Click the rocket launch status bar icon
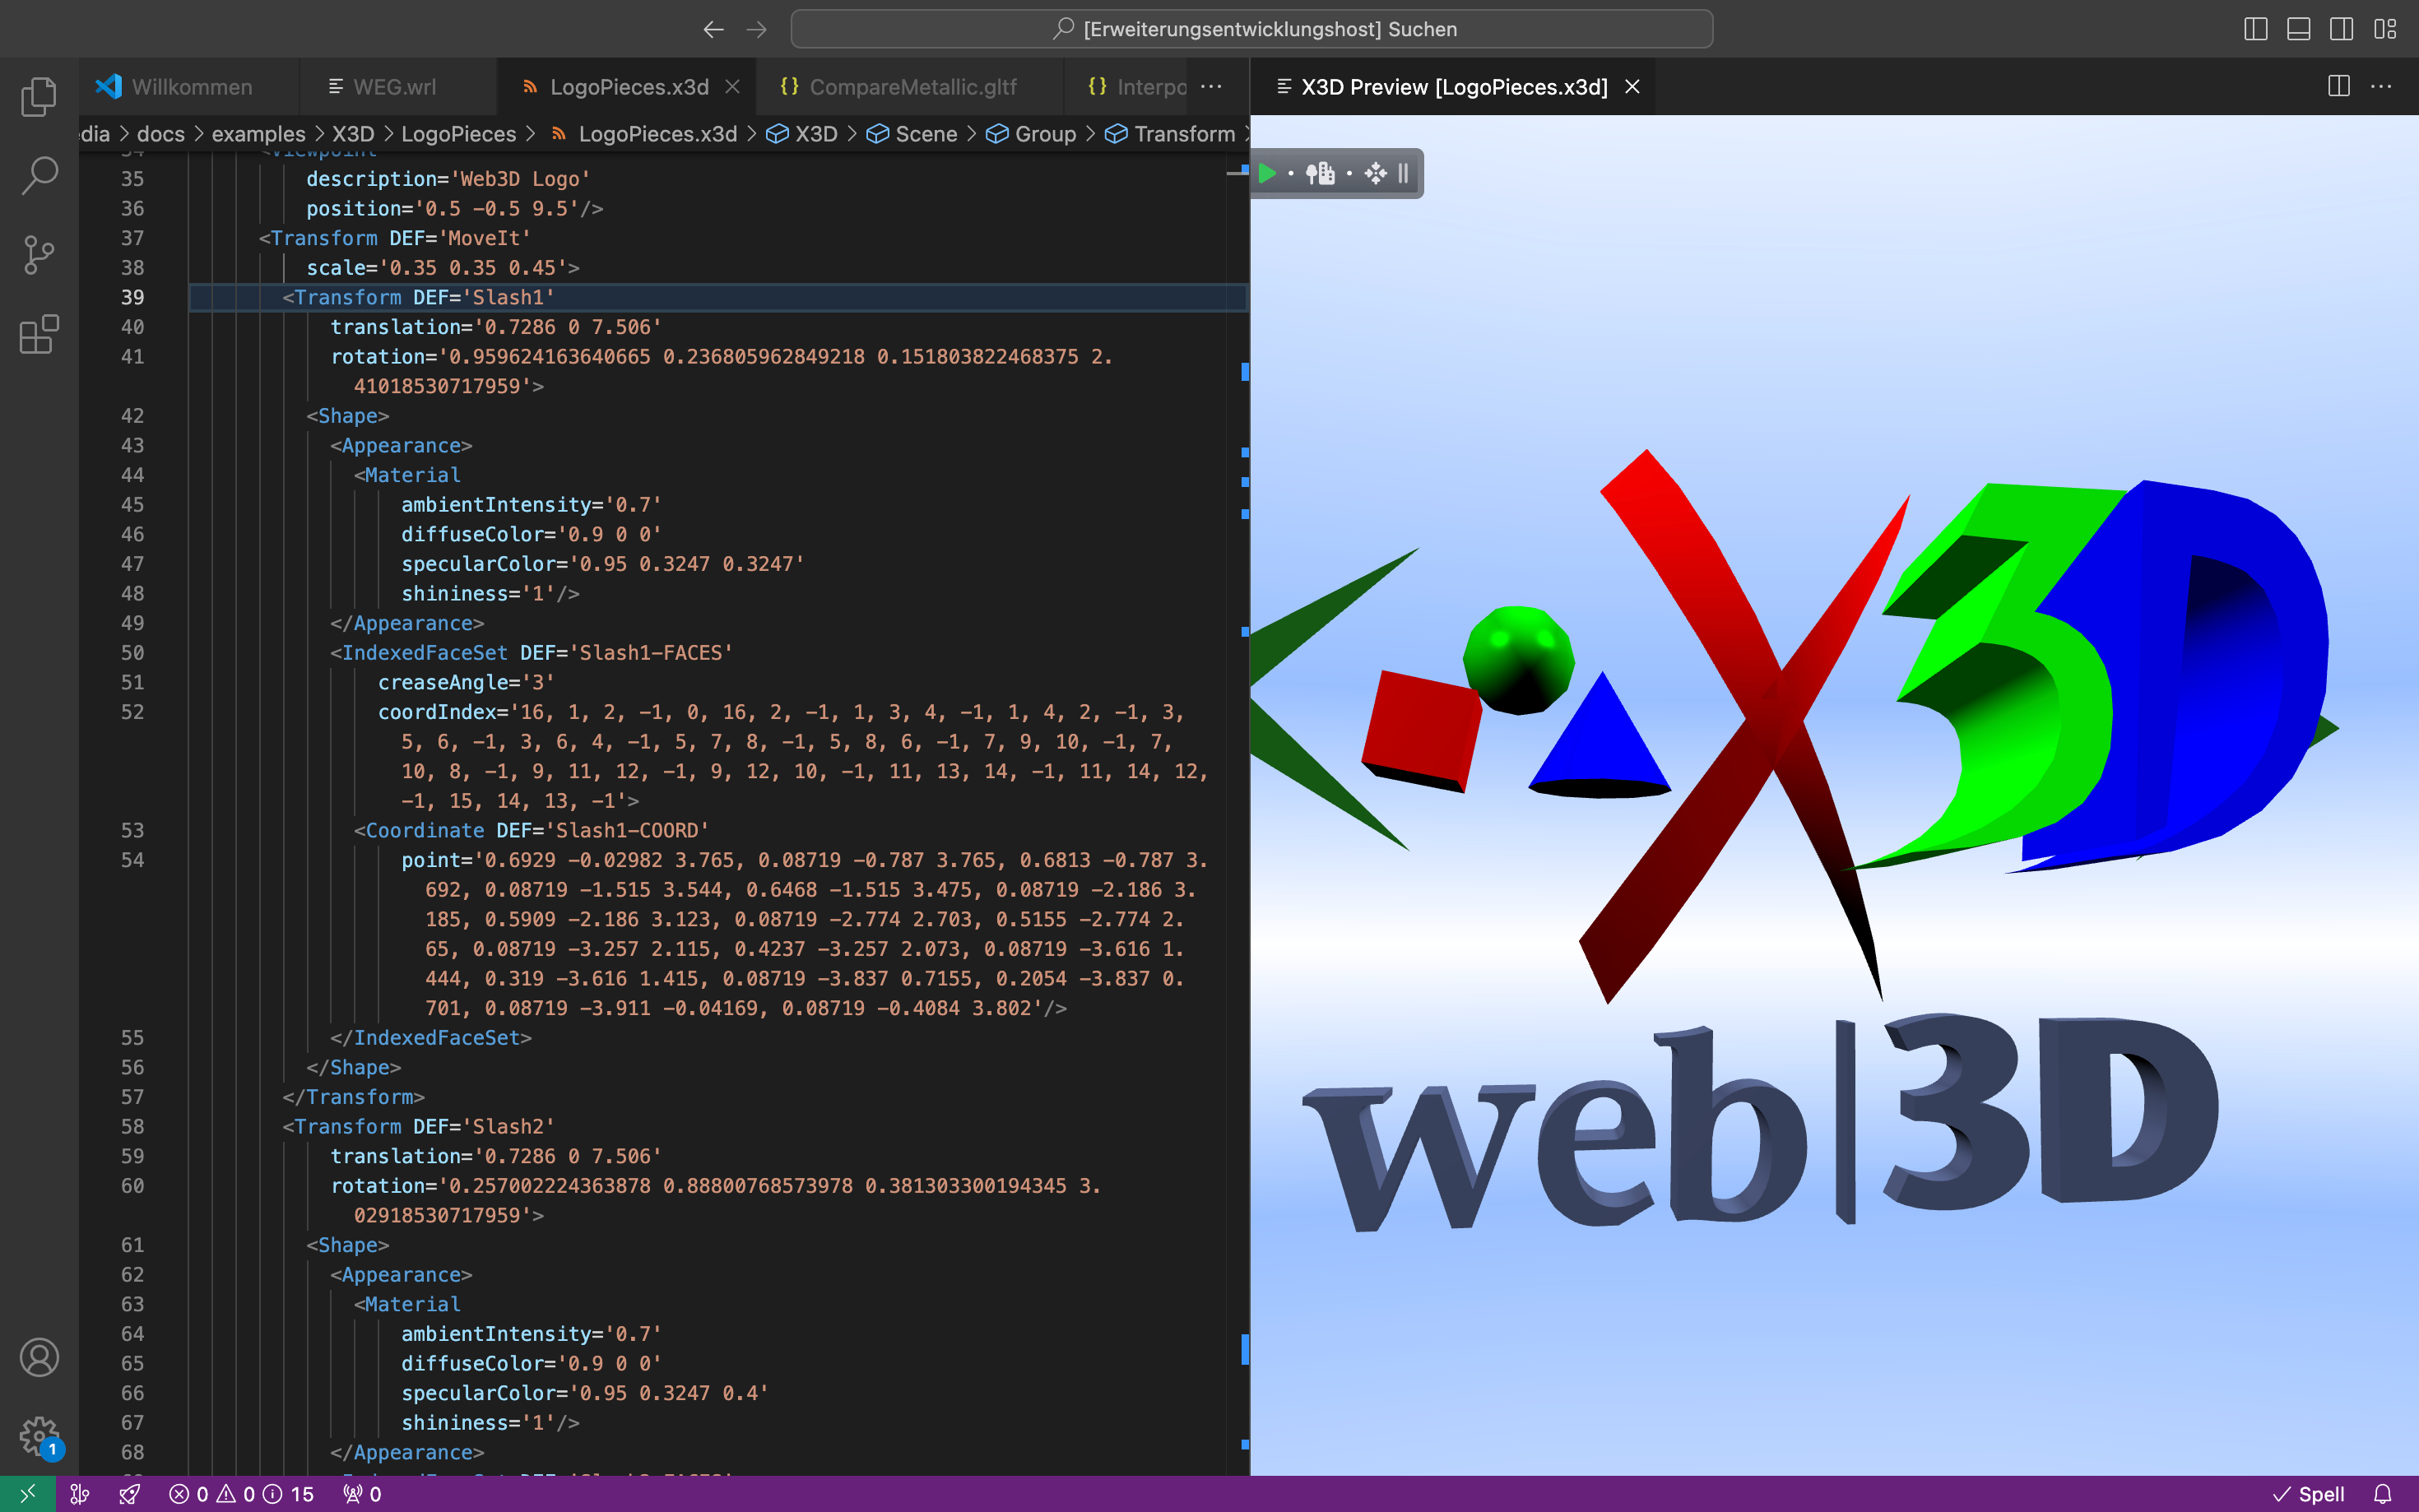 pos(130,1494)
